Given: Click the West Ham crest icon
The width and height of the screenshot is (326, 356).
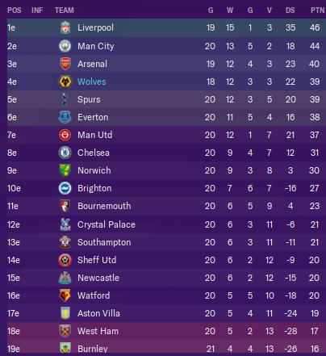Looking at the screenshot, I should tap(65, 331).
